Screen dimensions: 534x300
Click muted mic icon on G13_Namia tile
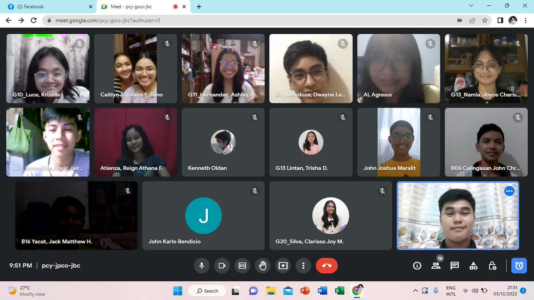pos(518,44)
